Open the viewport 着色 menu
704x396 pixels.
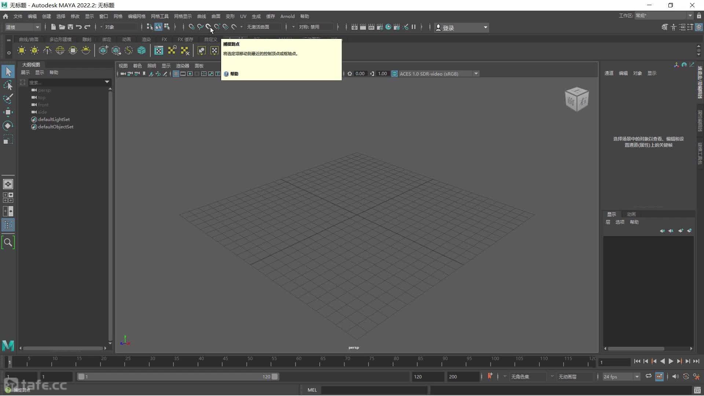pyautogui.click(x=137, y=66)
